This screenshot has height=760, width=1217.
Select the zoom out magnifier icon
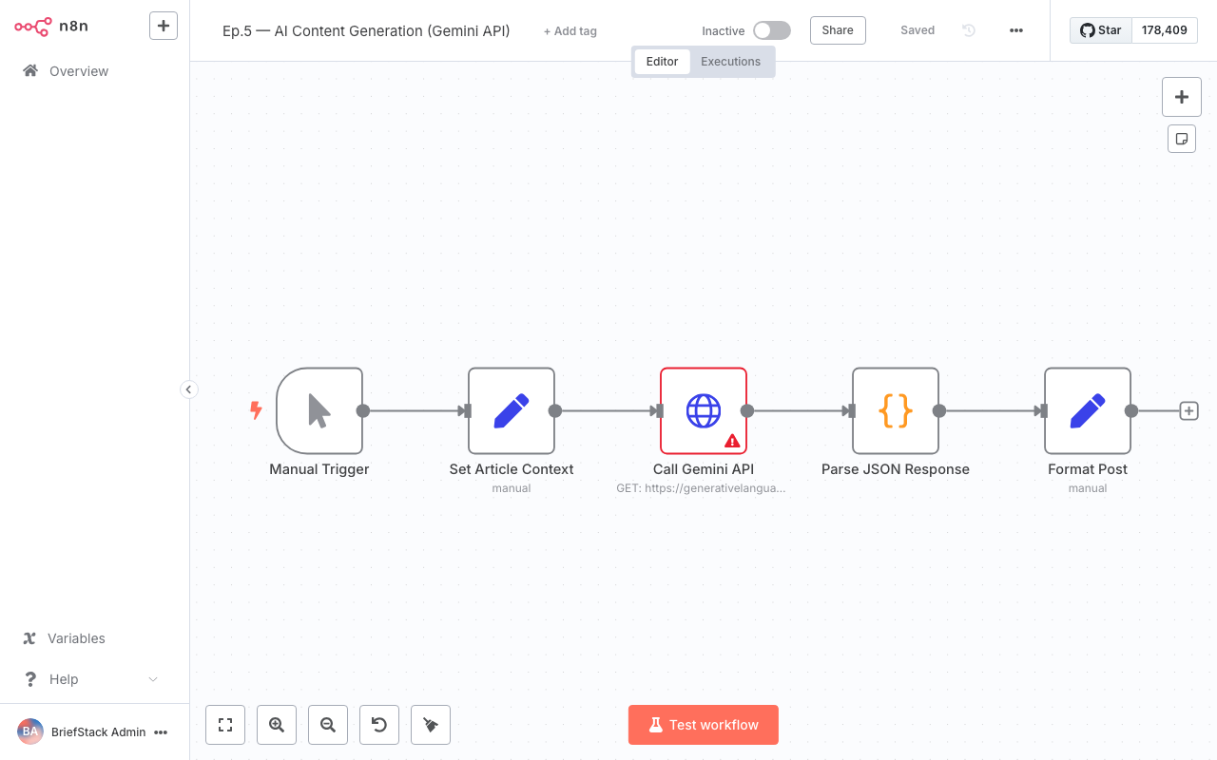coord(327,725)
